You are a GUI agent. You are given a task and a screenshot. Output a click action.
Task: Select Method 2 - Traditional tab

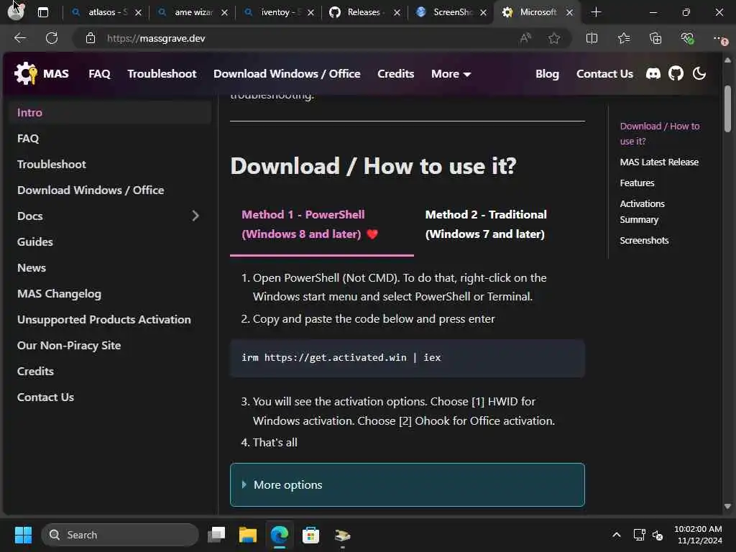487,224
